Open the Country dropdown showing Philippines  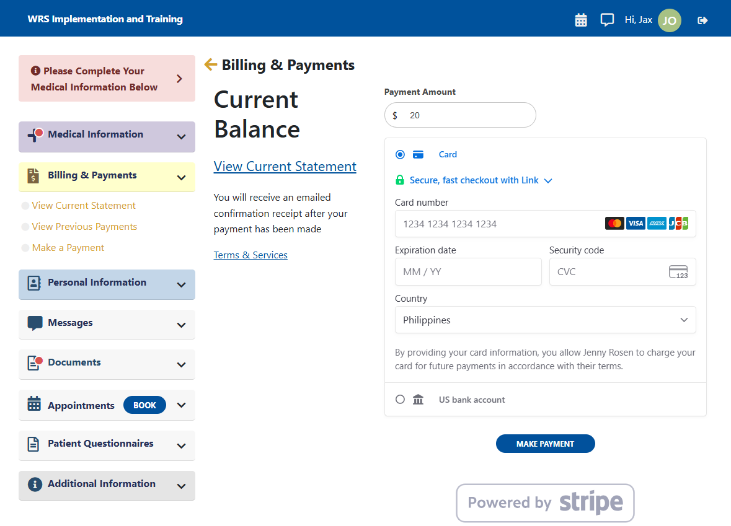point(546,320)
